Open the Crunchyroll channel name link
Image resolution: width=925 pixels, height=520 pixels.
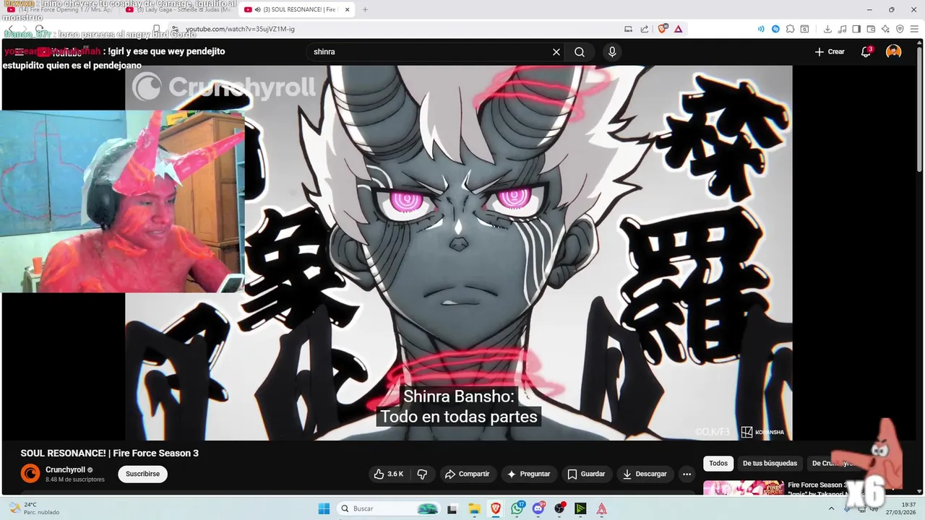tap(65, 469)
